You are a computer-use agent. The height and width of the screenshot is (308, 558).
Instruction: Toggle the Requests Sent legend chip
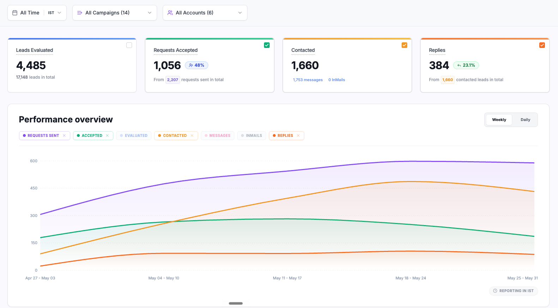point(44,135)
